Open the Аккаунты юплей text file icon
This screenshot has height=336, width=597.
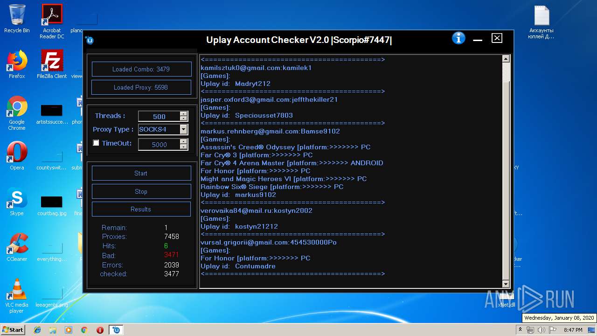[x=541, y=22]
